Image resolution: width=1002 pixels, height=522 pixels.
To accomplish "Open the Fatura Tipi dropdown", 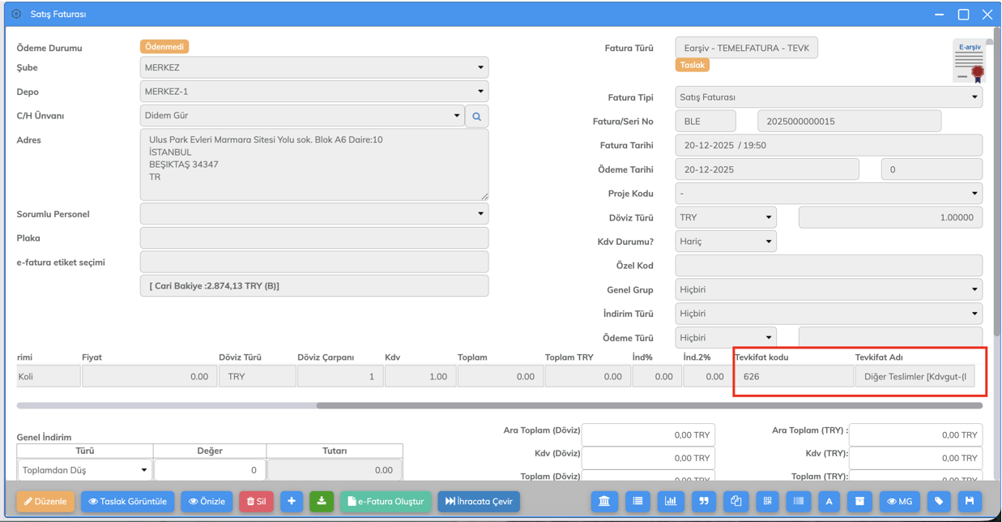I will pyautogui.click(x=828, y=97).
